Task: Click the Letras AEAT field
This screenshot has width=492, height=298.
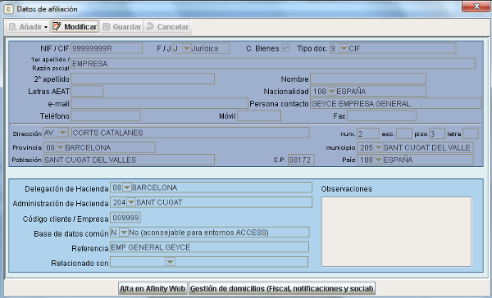Action: 87,91
